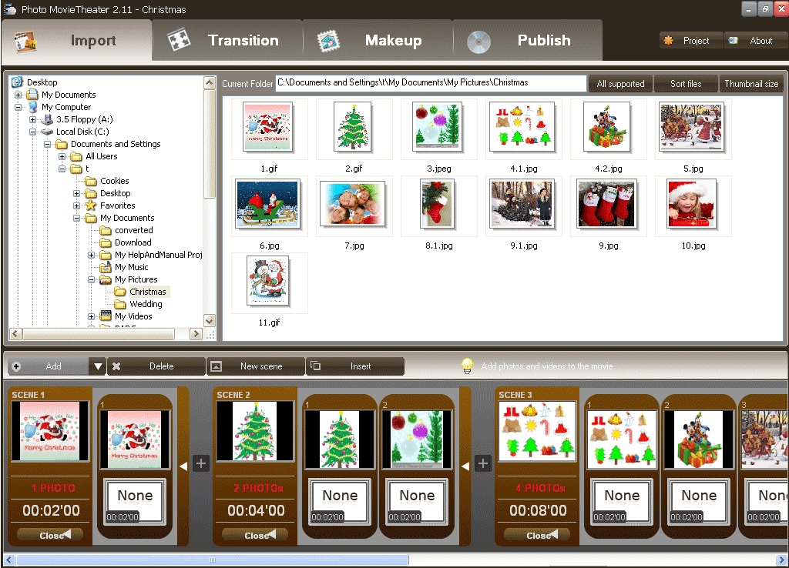
Task: Collapse arrow beside Scene 1 strip
Action: coord(183,466)
